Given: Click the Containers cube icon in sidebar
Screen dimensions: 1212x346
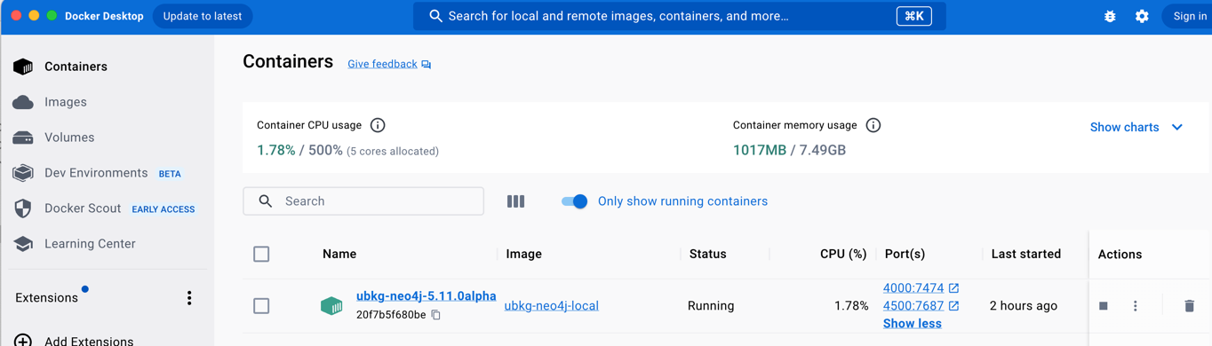Looking at the screenshot, I should pyautogui.click(x=23, y=67).
